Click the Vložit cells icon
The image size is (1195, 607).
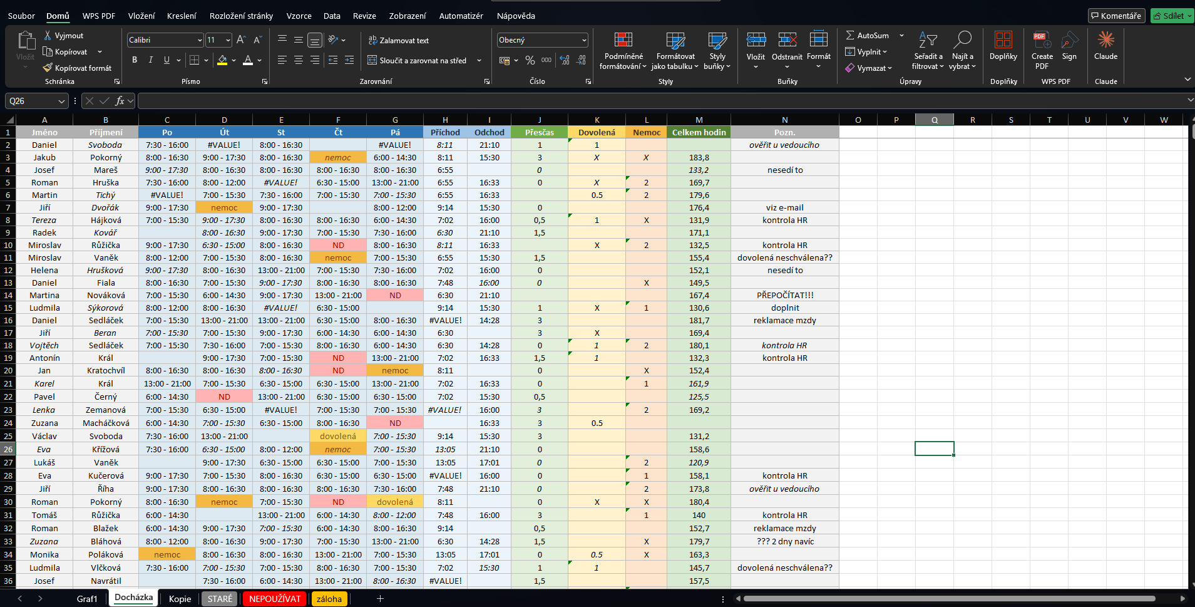(x=756, y=40)
